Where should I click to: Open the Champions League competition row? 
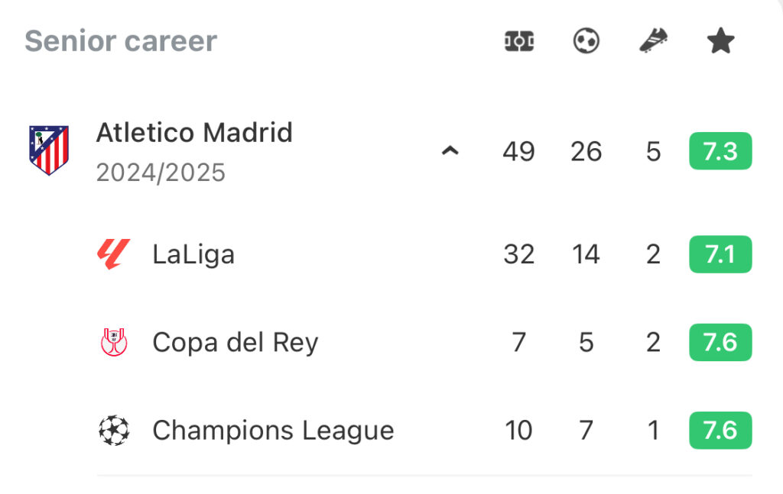tap(424, 430)
